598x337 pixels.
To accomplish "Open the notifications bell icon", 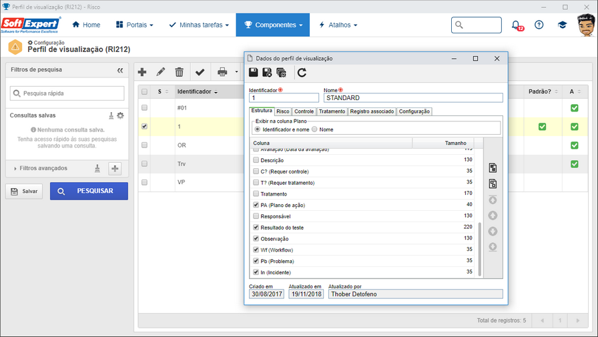I will [x=516, y=25].
